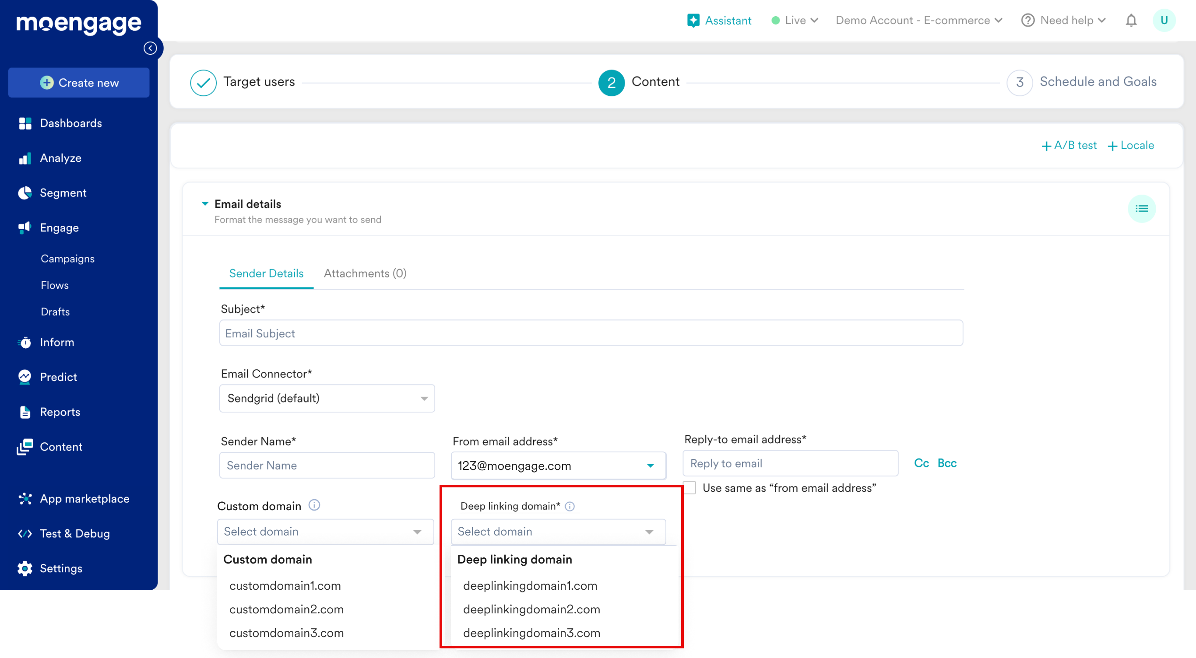The image size is (1196, 658).
Task: Click the Email Subject input field
Action: pyautogui.click(x=591, y=333)
